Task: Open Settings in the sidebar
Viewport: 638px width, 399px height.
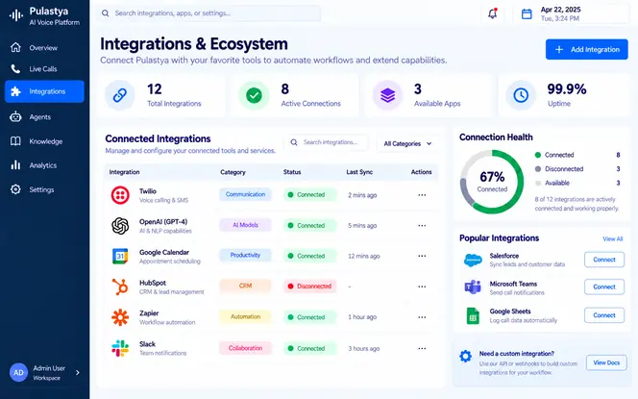Action: pyautogui.click(x=44, y=189)
